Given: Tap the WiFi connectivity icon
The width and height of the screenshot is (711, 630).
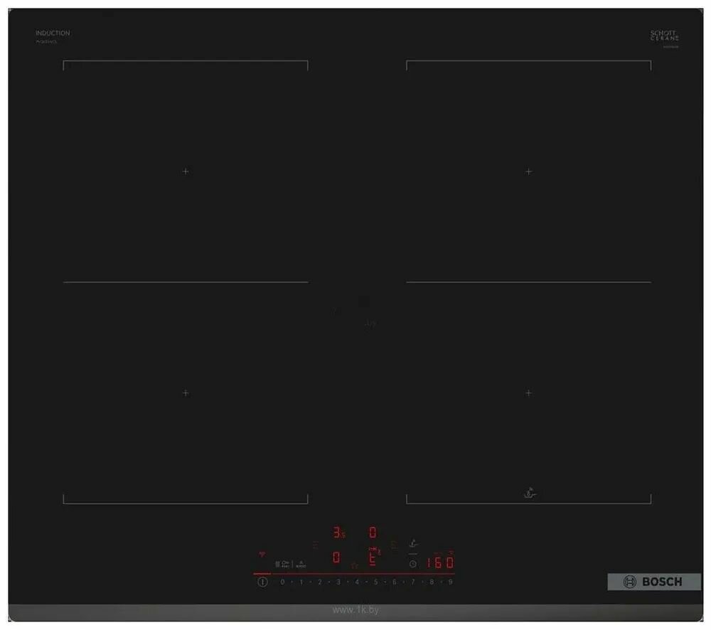Looking at the screenshot, I should pos(261,554).
